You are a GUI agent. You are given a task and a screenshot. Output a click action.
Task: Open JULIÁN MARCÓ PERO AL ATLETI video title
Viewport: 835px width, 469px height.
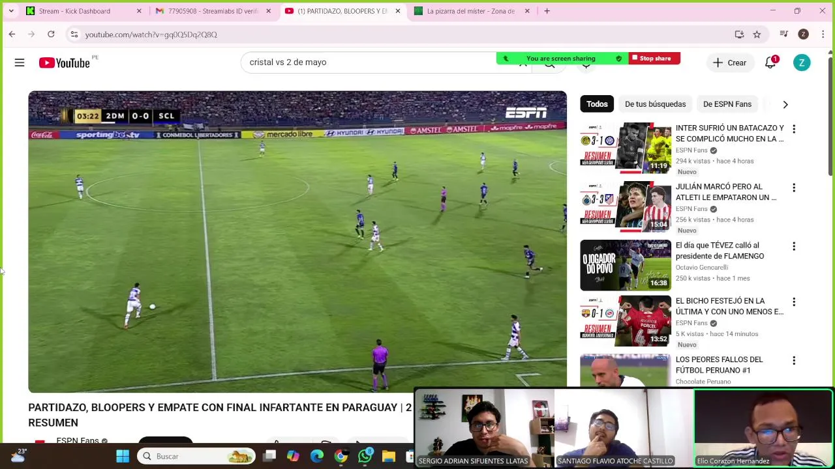[x=726, y=192]
